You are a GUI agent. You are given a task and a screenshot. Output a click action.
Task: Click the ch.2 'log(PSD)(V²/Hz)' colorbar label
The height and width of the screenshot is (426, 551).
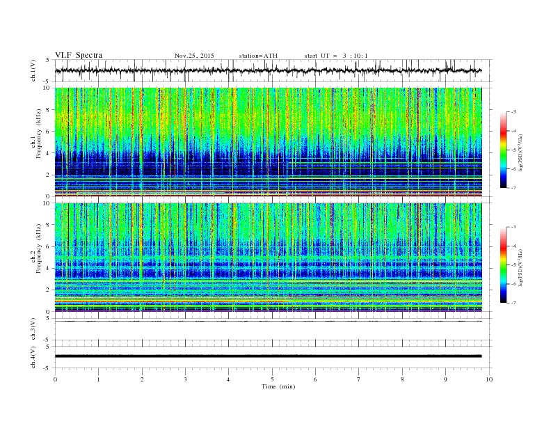click(520, 267)
